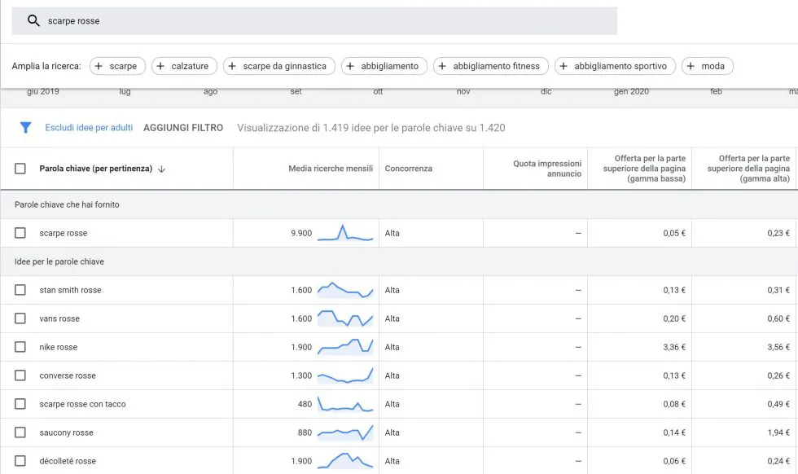Click the trend sparkline for scarpe rosse
This screenshot has height=474, width=798.
click(345, 233)
